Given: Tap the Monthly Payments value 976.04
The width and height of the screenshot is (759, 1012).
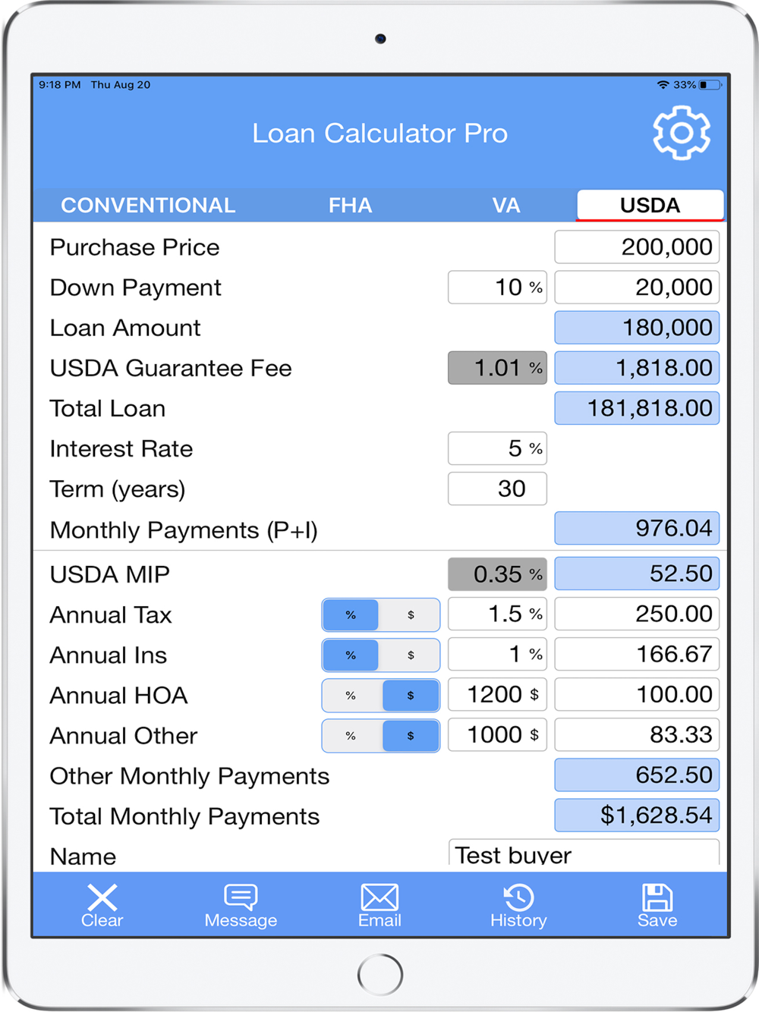Looking at the screenshot, I should [637, 528].
